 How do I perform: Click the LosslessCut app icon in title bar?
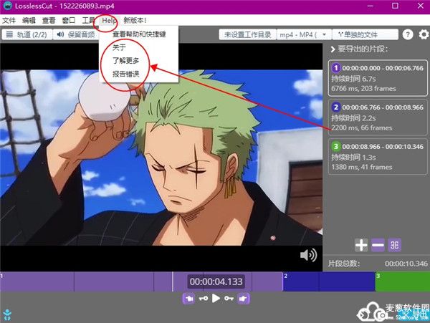click(x=7, y=6)
